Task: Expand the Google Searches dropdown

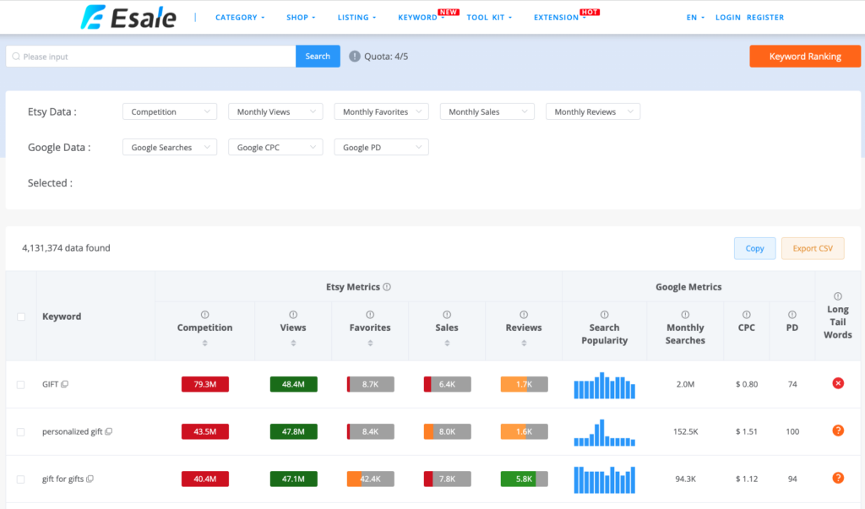Action: [x=169, y=146]
